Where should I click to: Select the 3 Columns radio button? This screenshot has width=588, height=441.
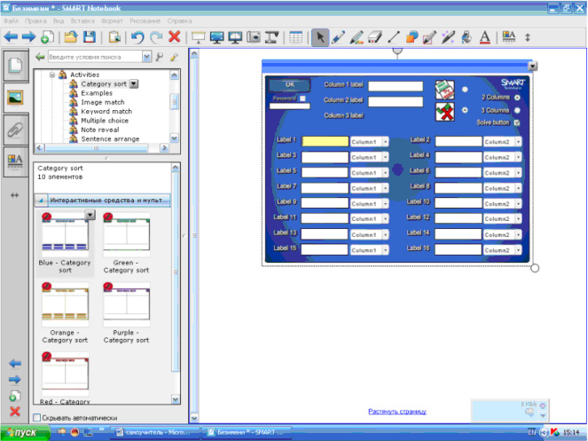click(x=516, y=110)
